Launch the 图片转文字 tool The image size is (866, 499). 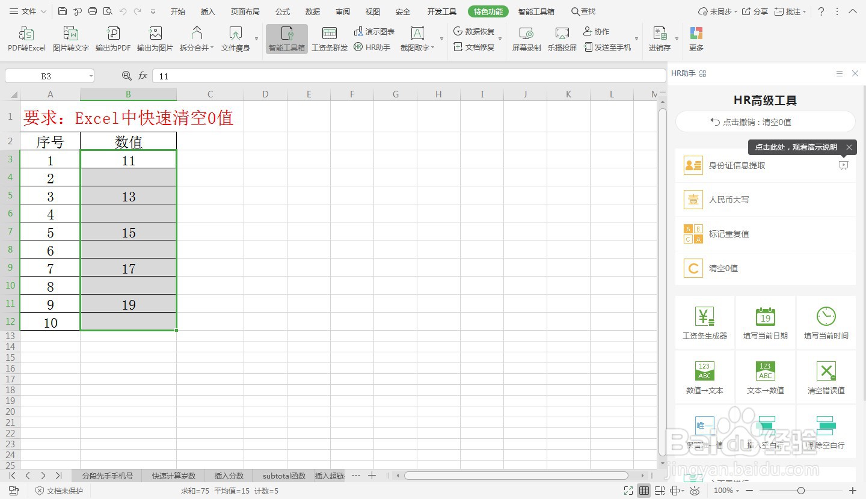coord(71,39)
